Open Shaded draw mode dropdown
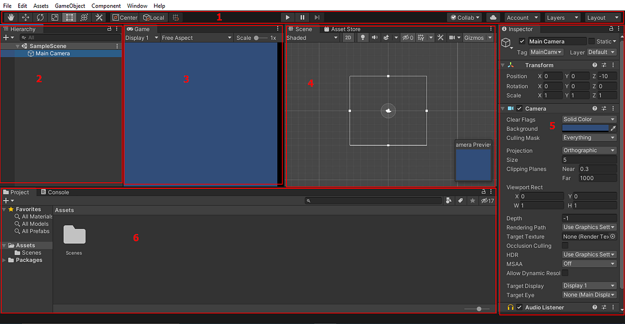625x324 pixels. 312,38
